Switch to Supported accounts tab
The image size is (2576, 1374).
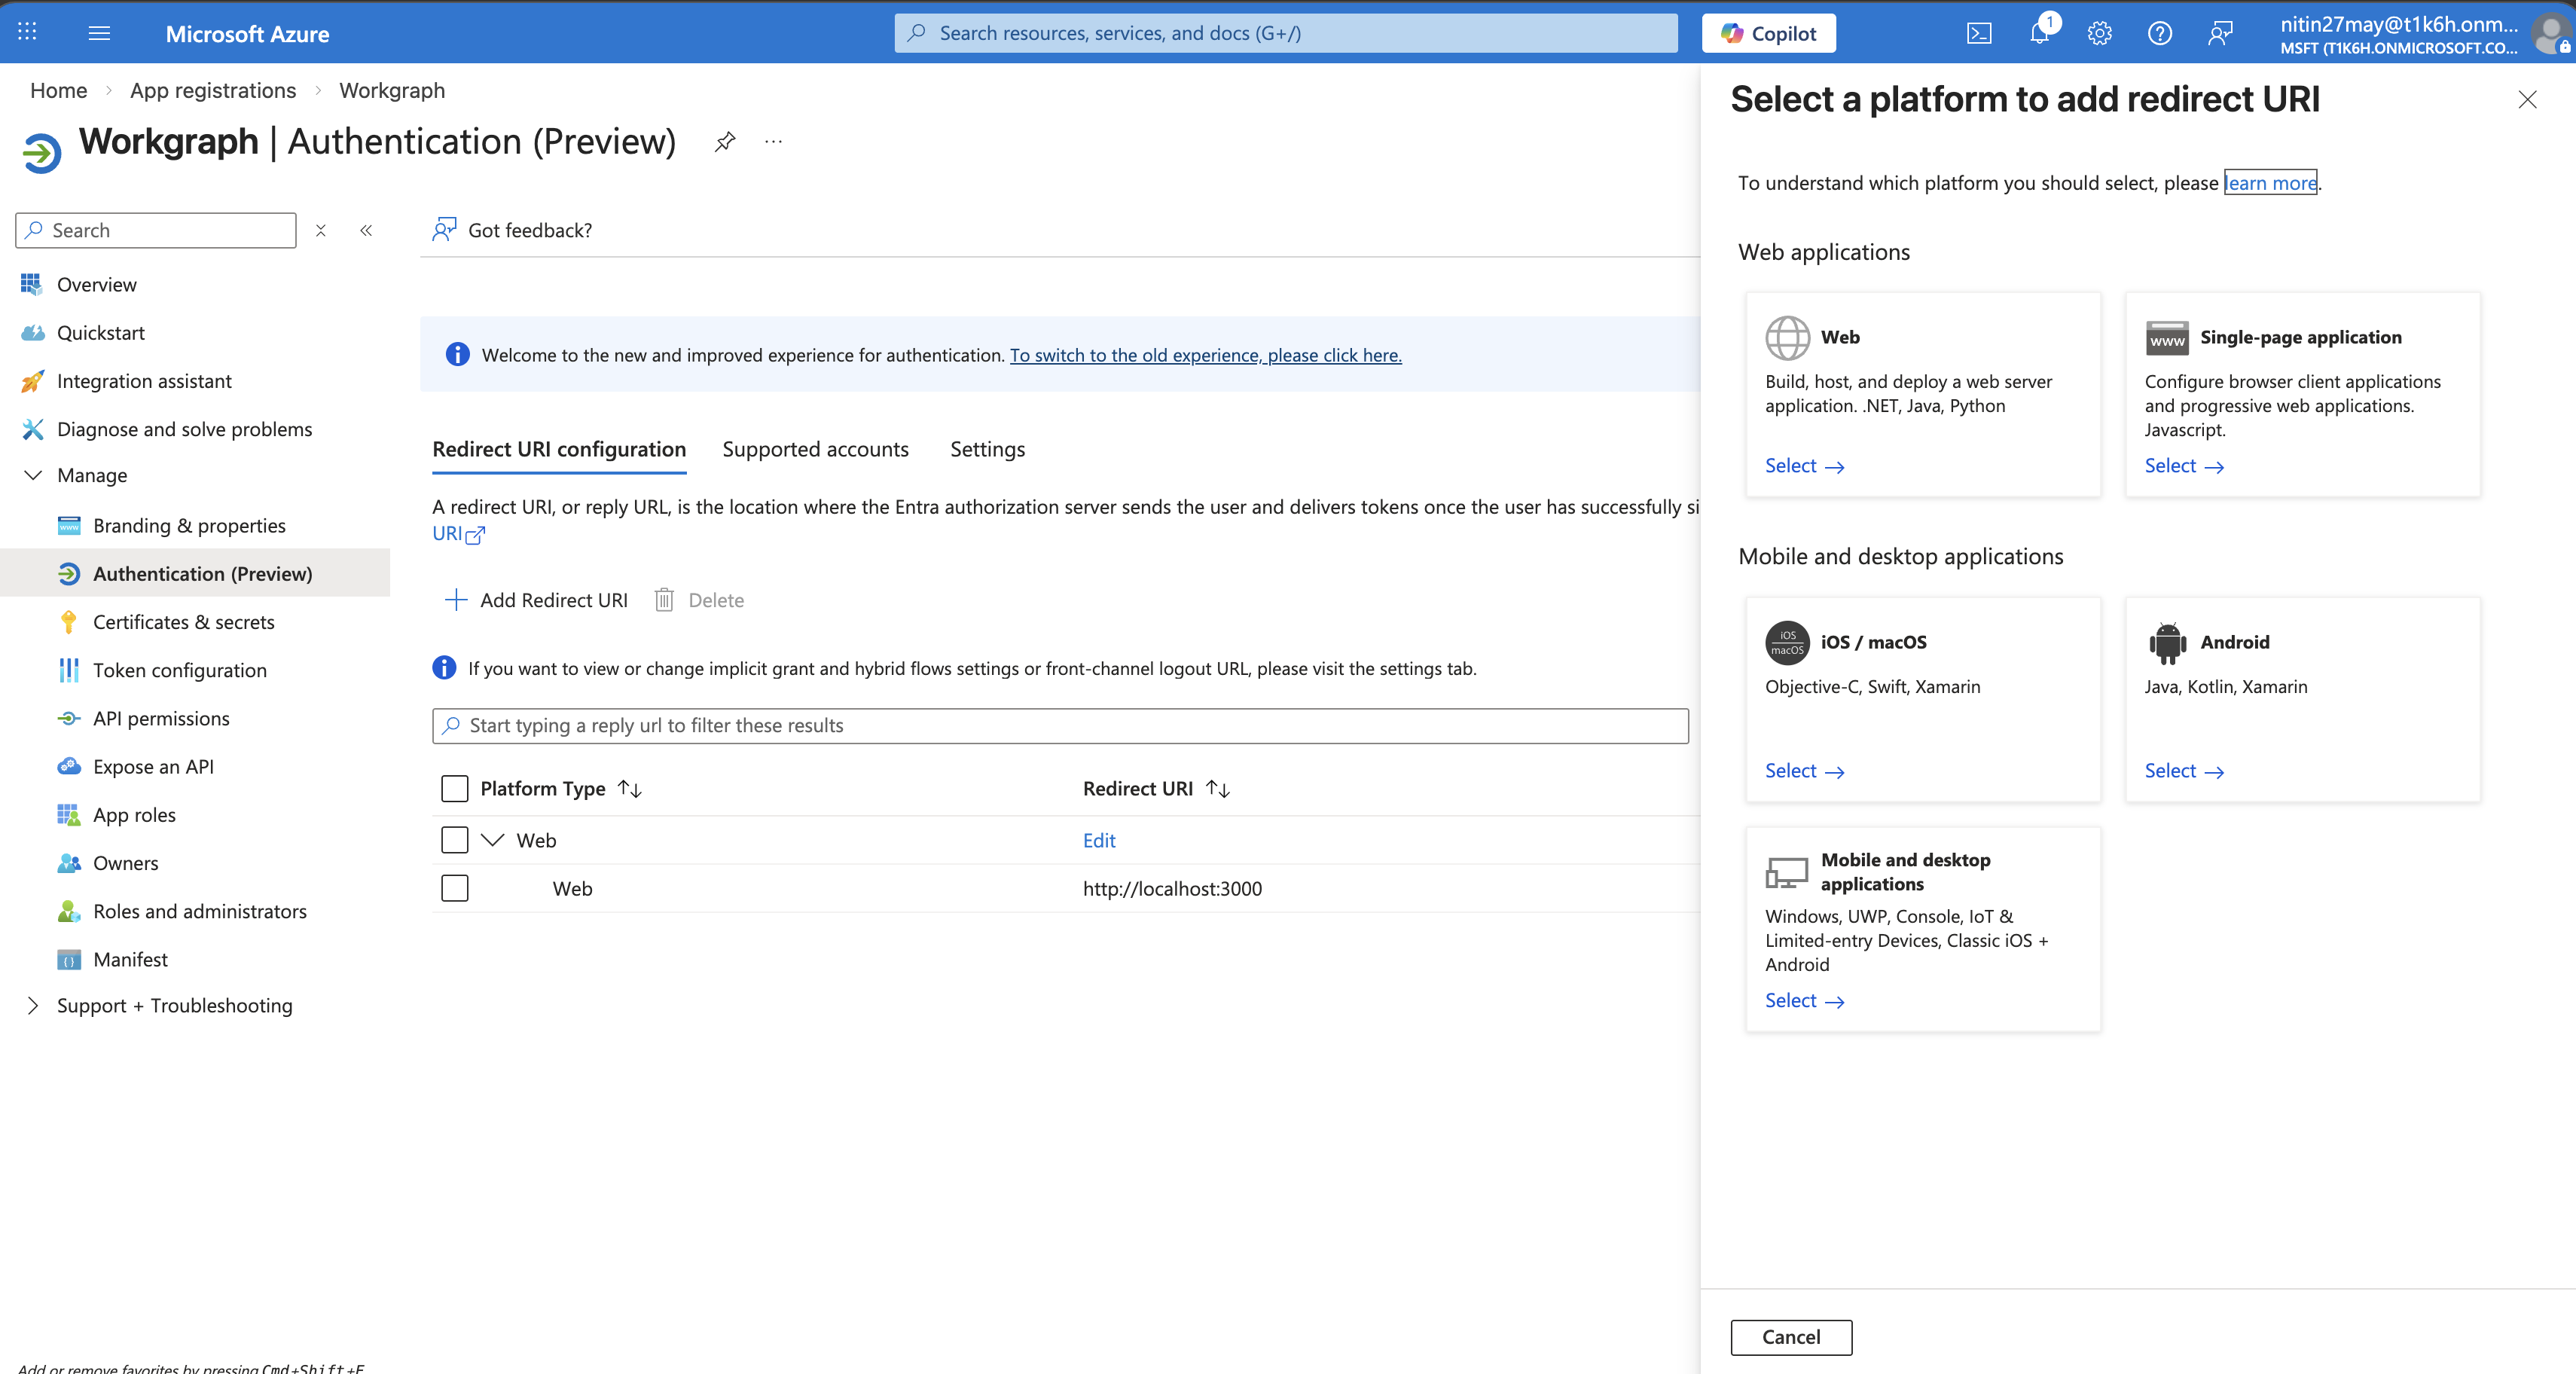(x=815, y=449)
